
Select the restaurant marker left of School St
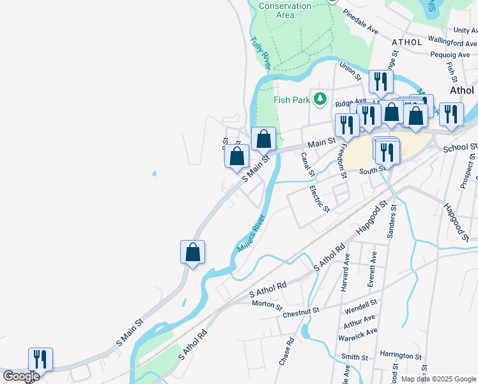[x=451, y=117]
